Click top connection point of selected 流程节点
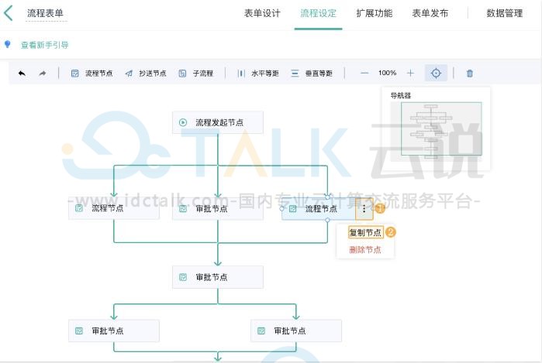This screenshot has width=542, height=363. 327,197
